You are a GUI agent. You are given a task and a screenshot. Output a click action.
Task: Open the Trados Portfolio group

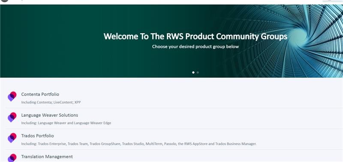click(37, 136)
